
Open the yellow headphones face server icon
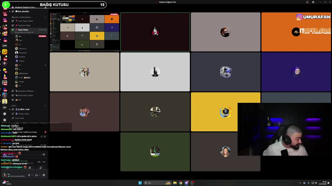tap(5, 52)
